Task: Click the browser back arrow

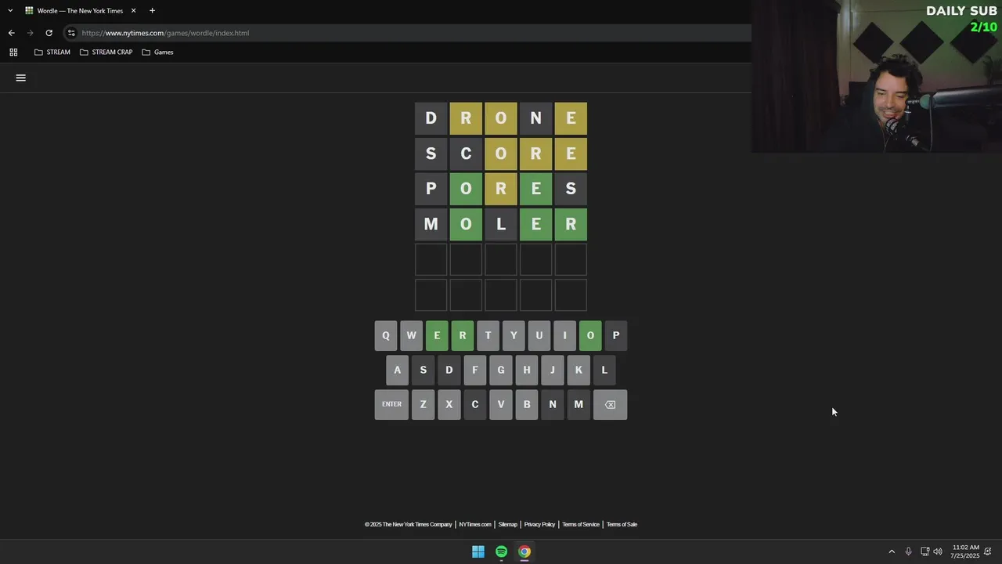Action: (11, 33)
